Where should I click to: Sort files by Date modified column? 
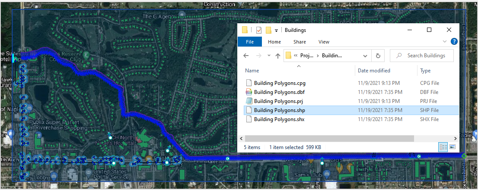(x=374, y=71)
